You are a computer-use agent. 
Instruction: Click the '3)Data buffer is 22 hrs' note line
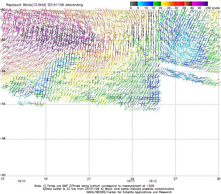(x=108, y=189)
